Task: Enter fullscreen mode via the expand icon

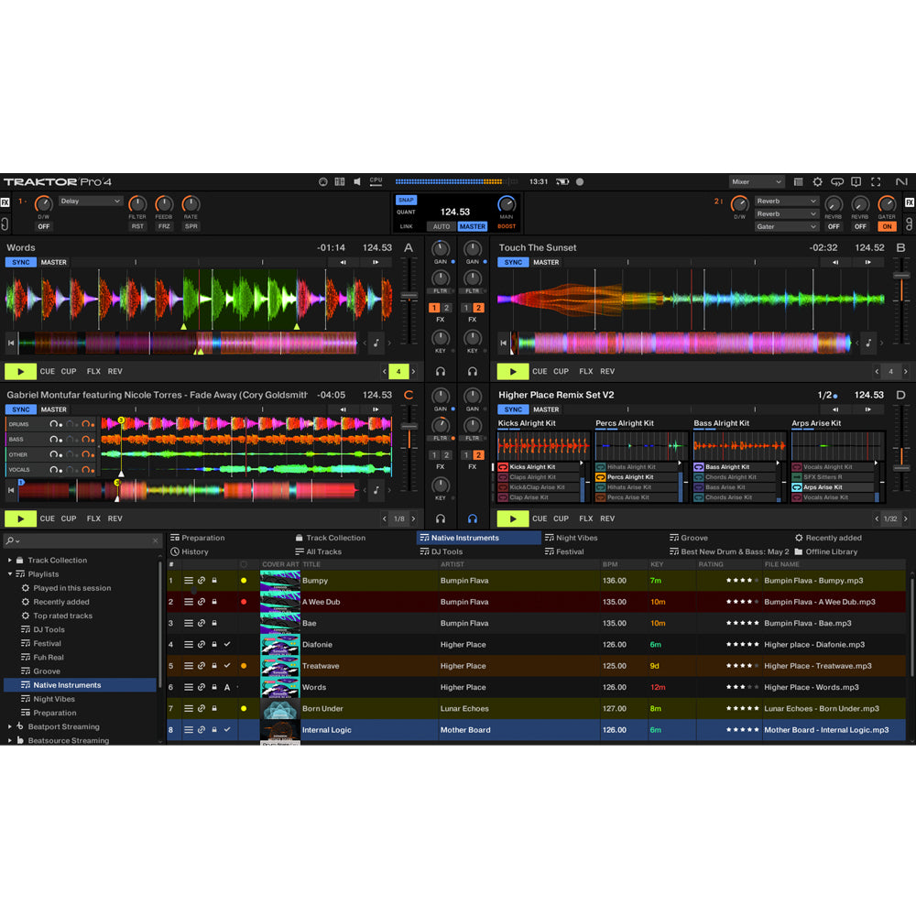Action: (875, 182)
